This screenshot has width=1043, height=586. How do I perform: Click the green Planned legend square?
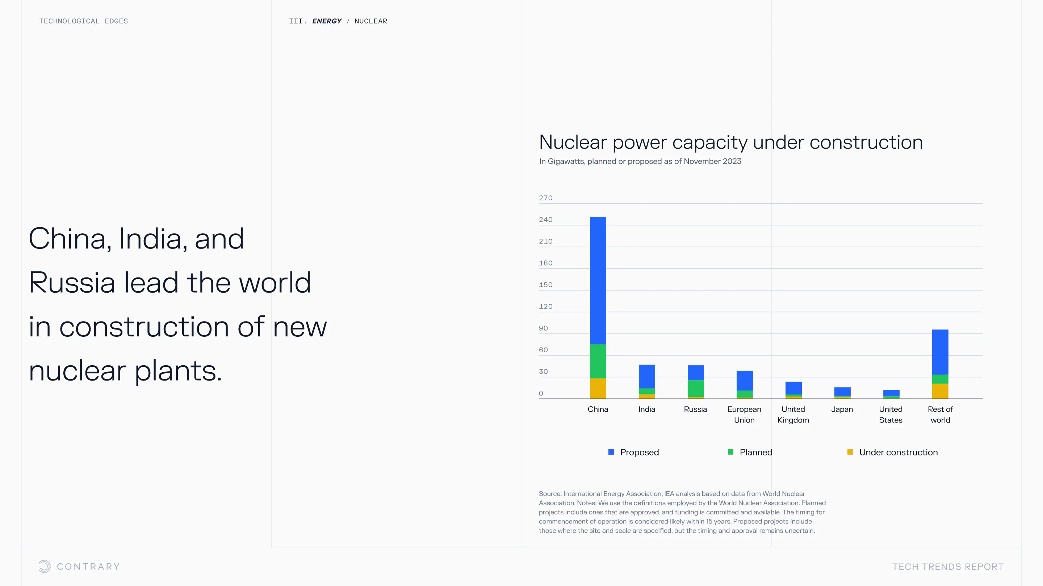(x=730, y=452)
